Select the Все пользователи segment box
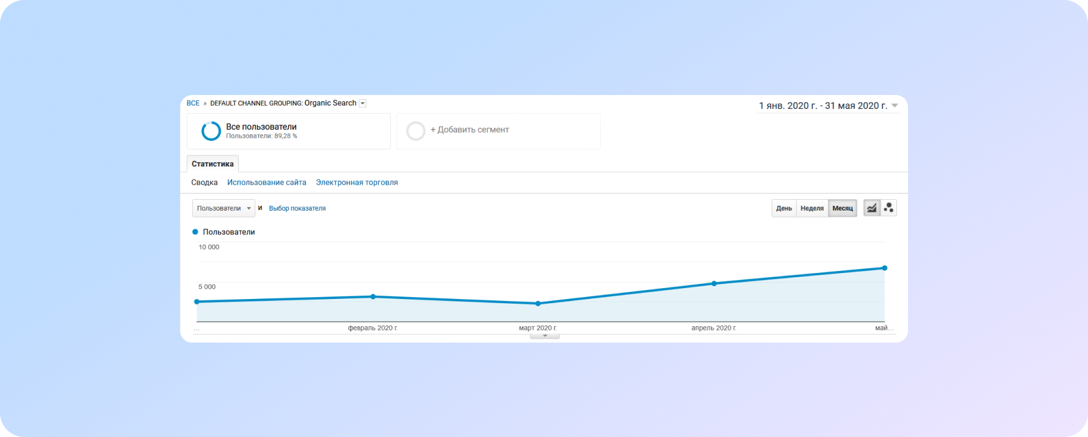 [289, 131]
